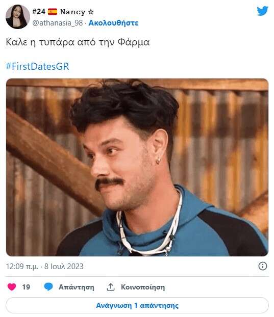Open the embedded photo of the man
This screenshot has width=274, height=317.
tap(137, 167)
